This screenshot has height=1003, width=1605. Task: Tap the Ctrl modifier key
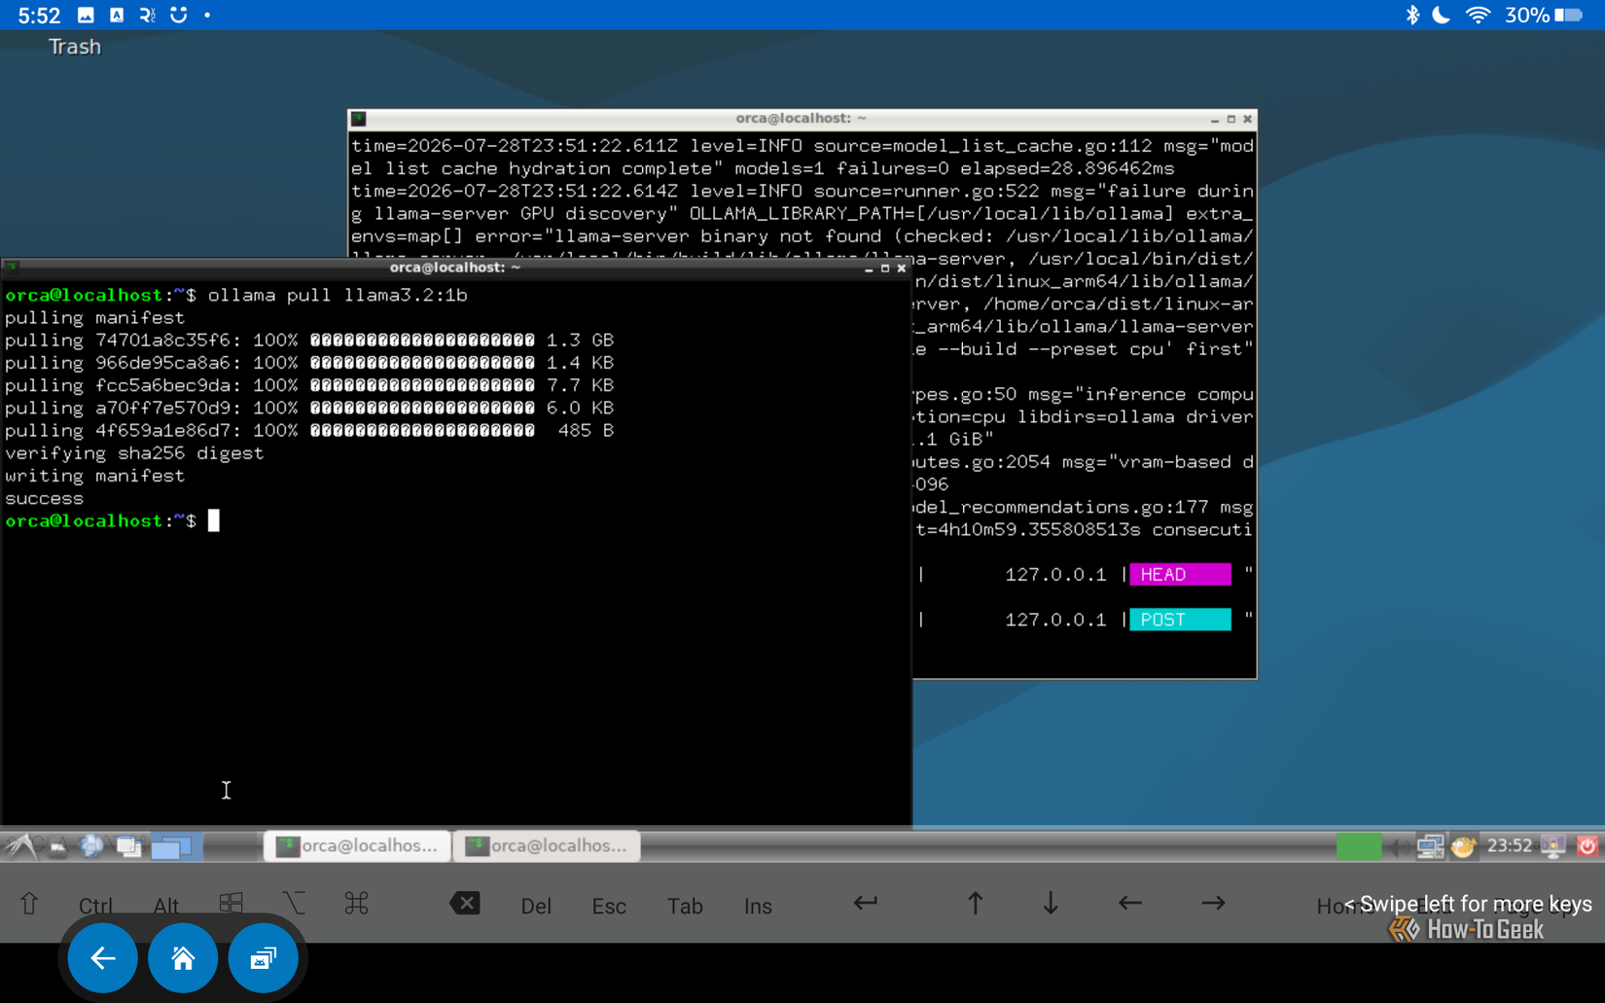95,906
